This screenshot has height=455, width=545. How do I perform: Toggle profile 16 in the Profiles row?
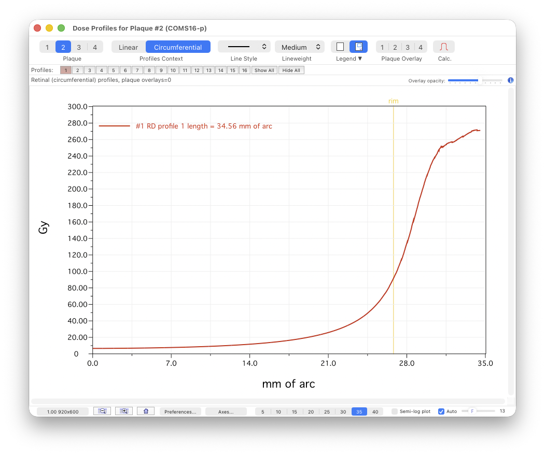(245, 70)
